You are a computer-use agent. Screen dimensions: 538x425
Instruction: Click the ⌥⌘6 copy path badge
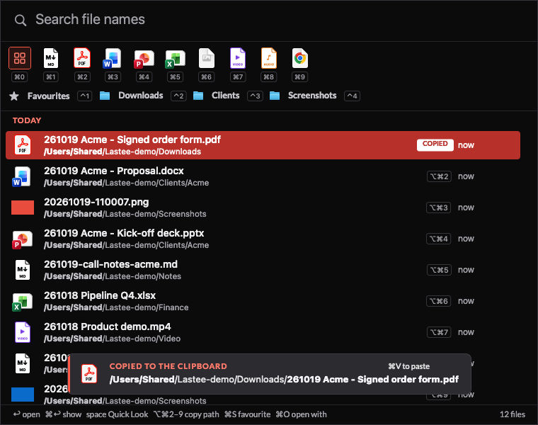(438, 301)
